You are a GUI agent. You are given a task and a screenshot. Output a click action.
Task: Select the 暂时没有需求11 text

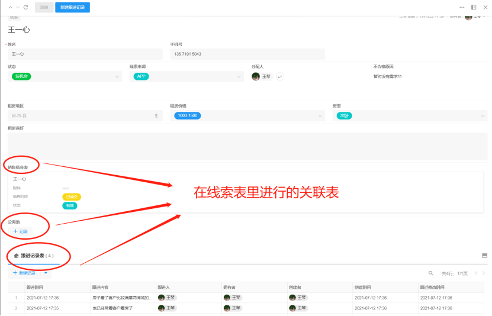[x=388, y=76]
